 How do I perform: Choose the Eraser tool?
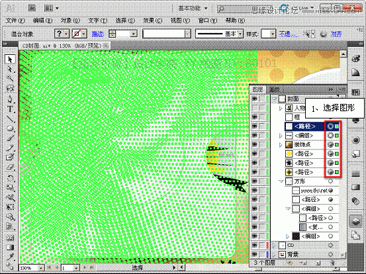[10, 167]
